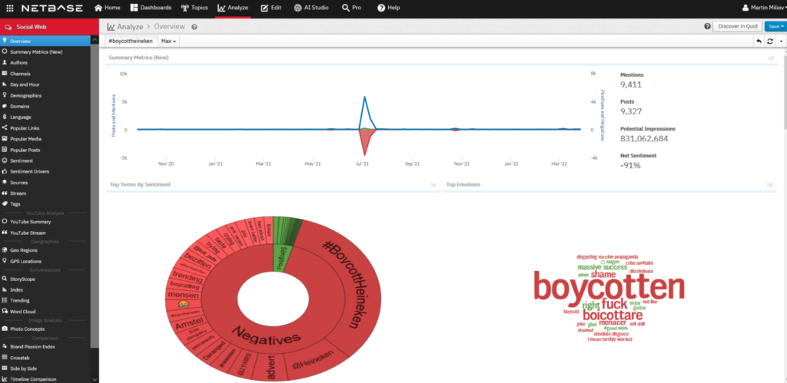
Task: Open the Home menu
Action: coord(107,8)
